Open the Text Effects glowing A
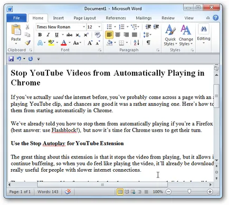The width and height of the screenshot is (229, 205). (40, 43)
